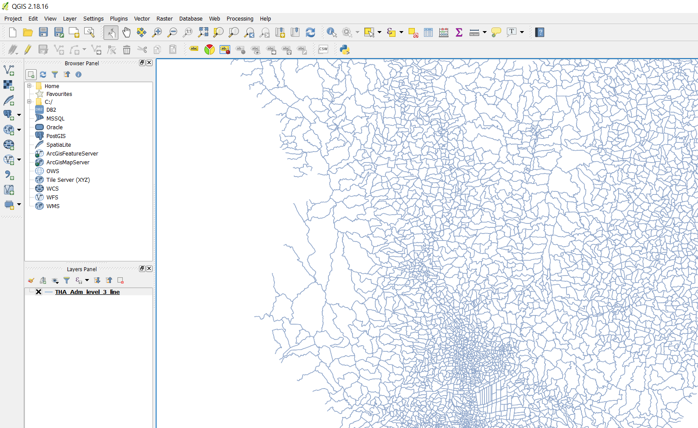The height and width of the screenshot is (428, 698).
Task: Open the CSW metadata search icon
Action: pyautogui.click(x=323, y=50)
